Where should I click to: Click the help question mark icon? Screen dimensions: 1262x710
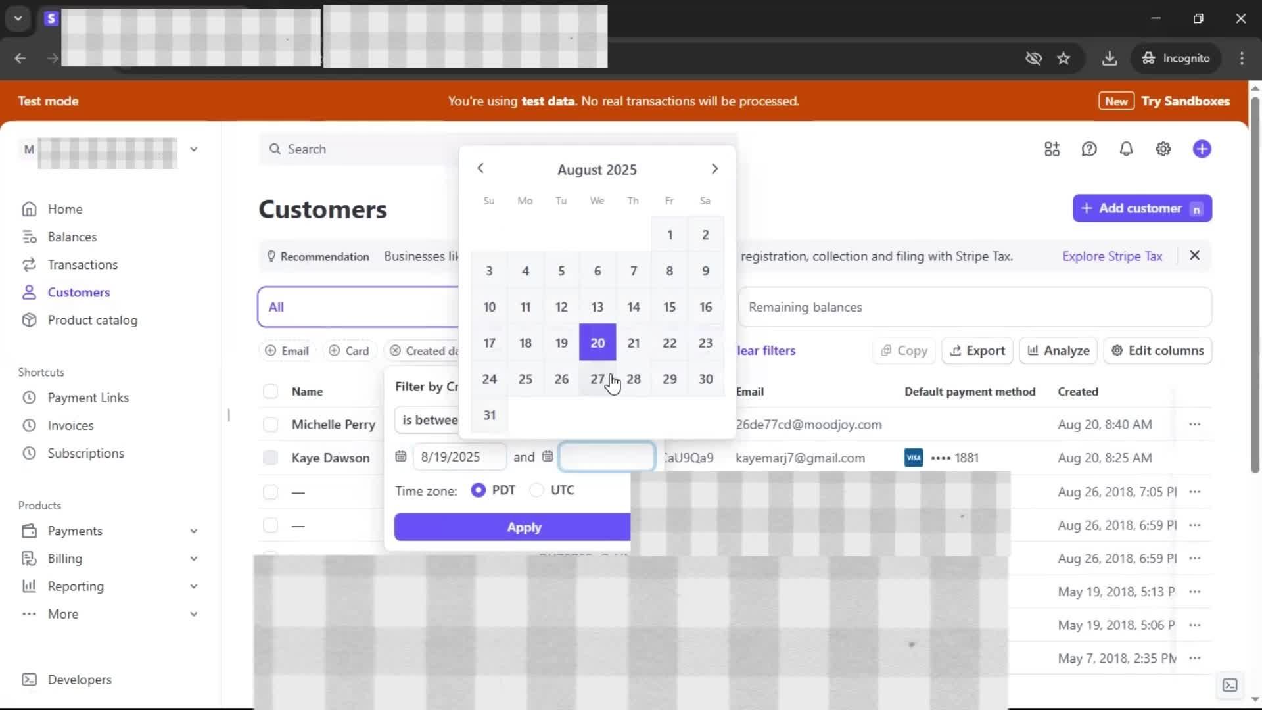[x=1089, y=149]
